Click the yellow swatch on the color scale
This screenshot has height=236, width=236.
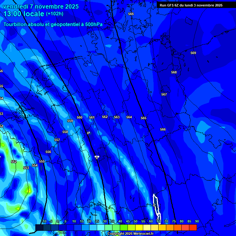click(139, 227)
